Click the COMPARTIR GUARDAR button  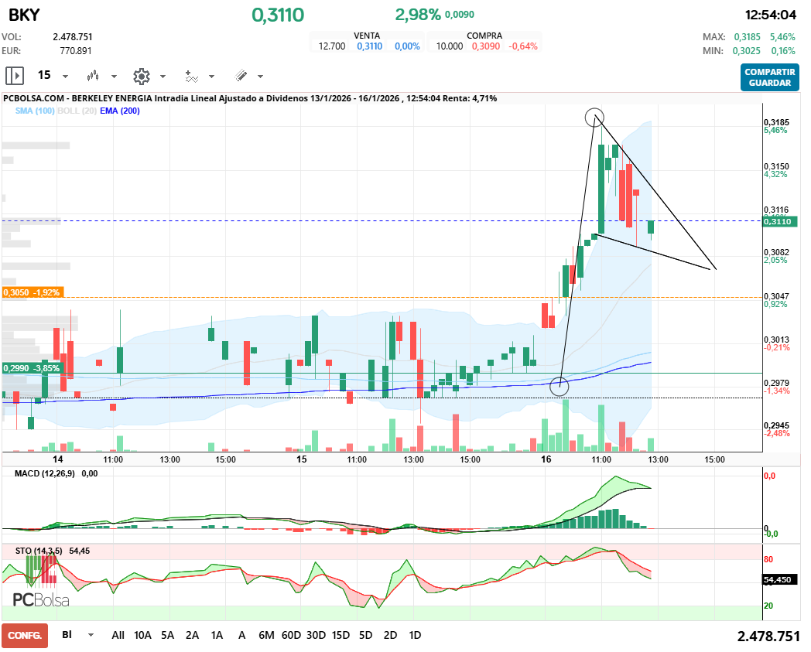click(770, 77)
